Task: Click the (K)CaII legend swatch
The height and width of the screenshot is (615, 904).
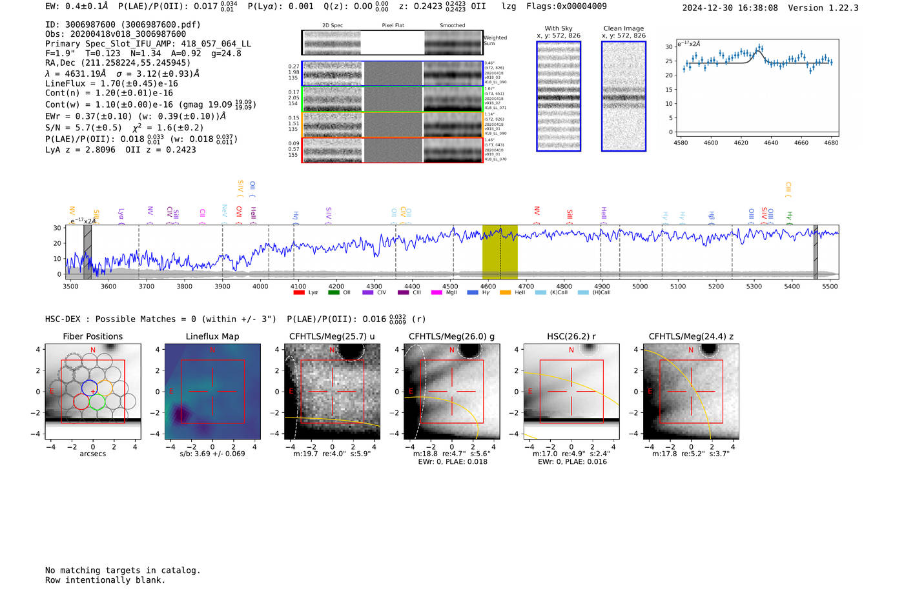Action: point(540,292)
